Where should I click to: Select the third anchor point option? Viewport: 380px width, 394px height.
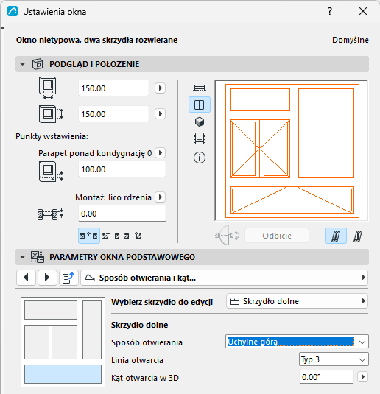[x=117, y=236]
